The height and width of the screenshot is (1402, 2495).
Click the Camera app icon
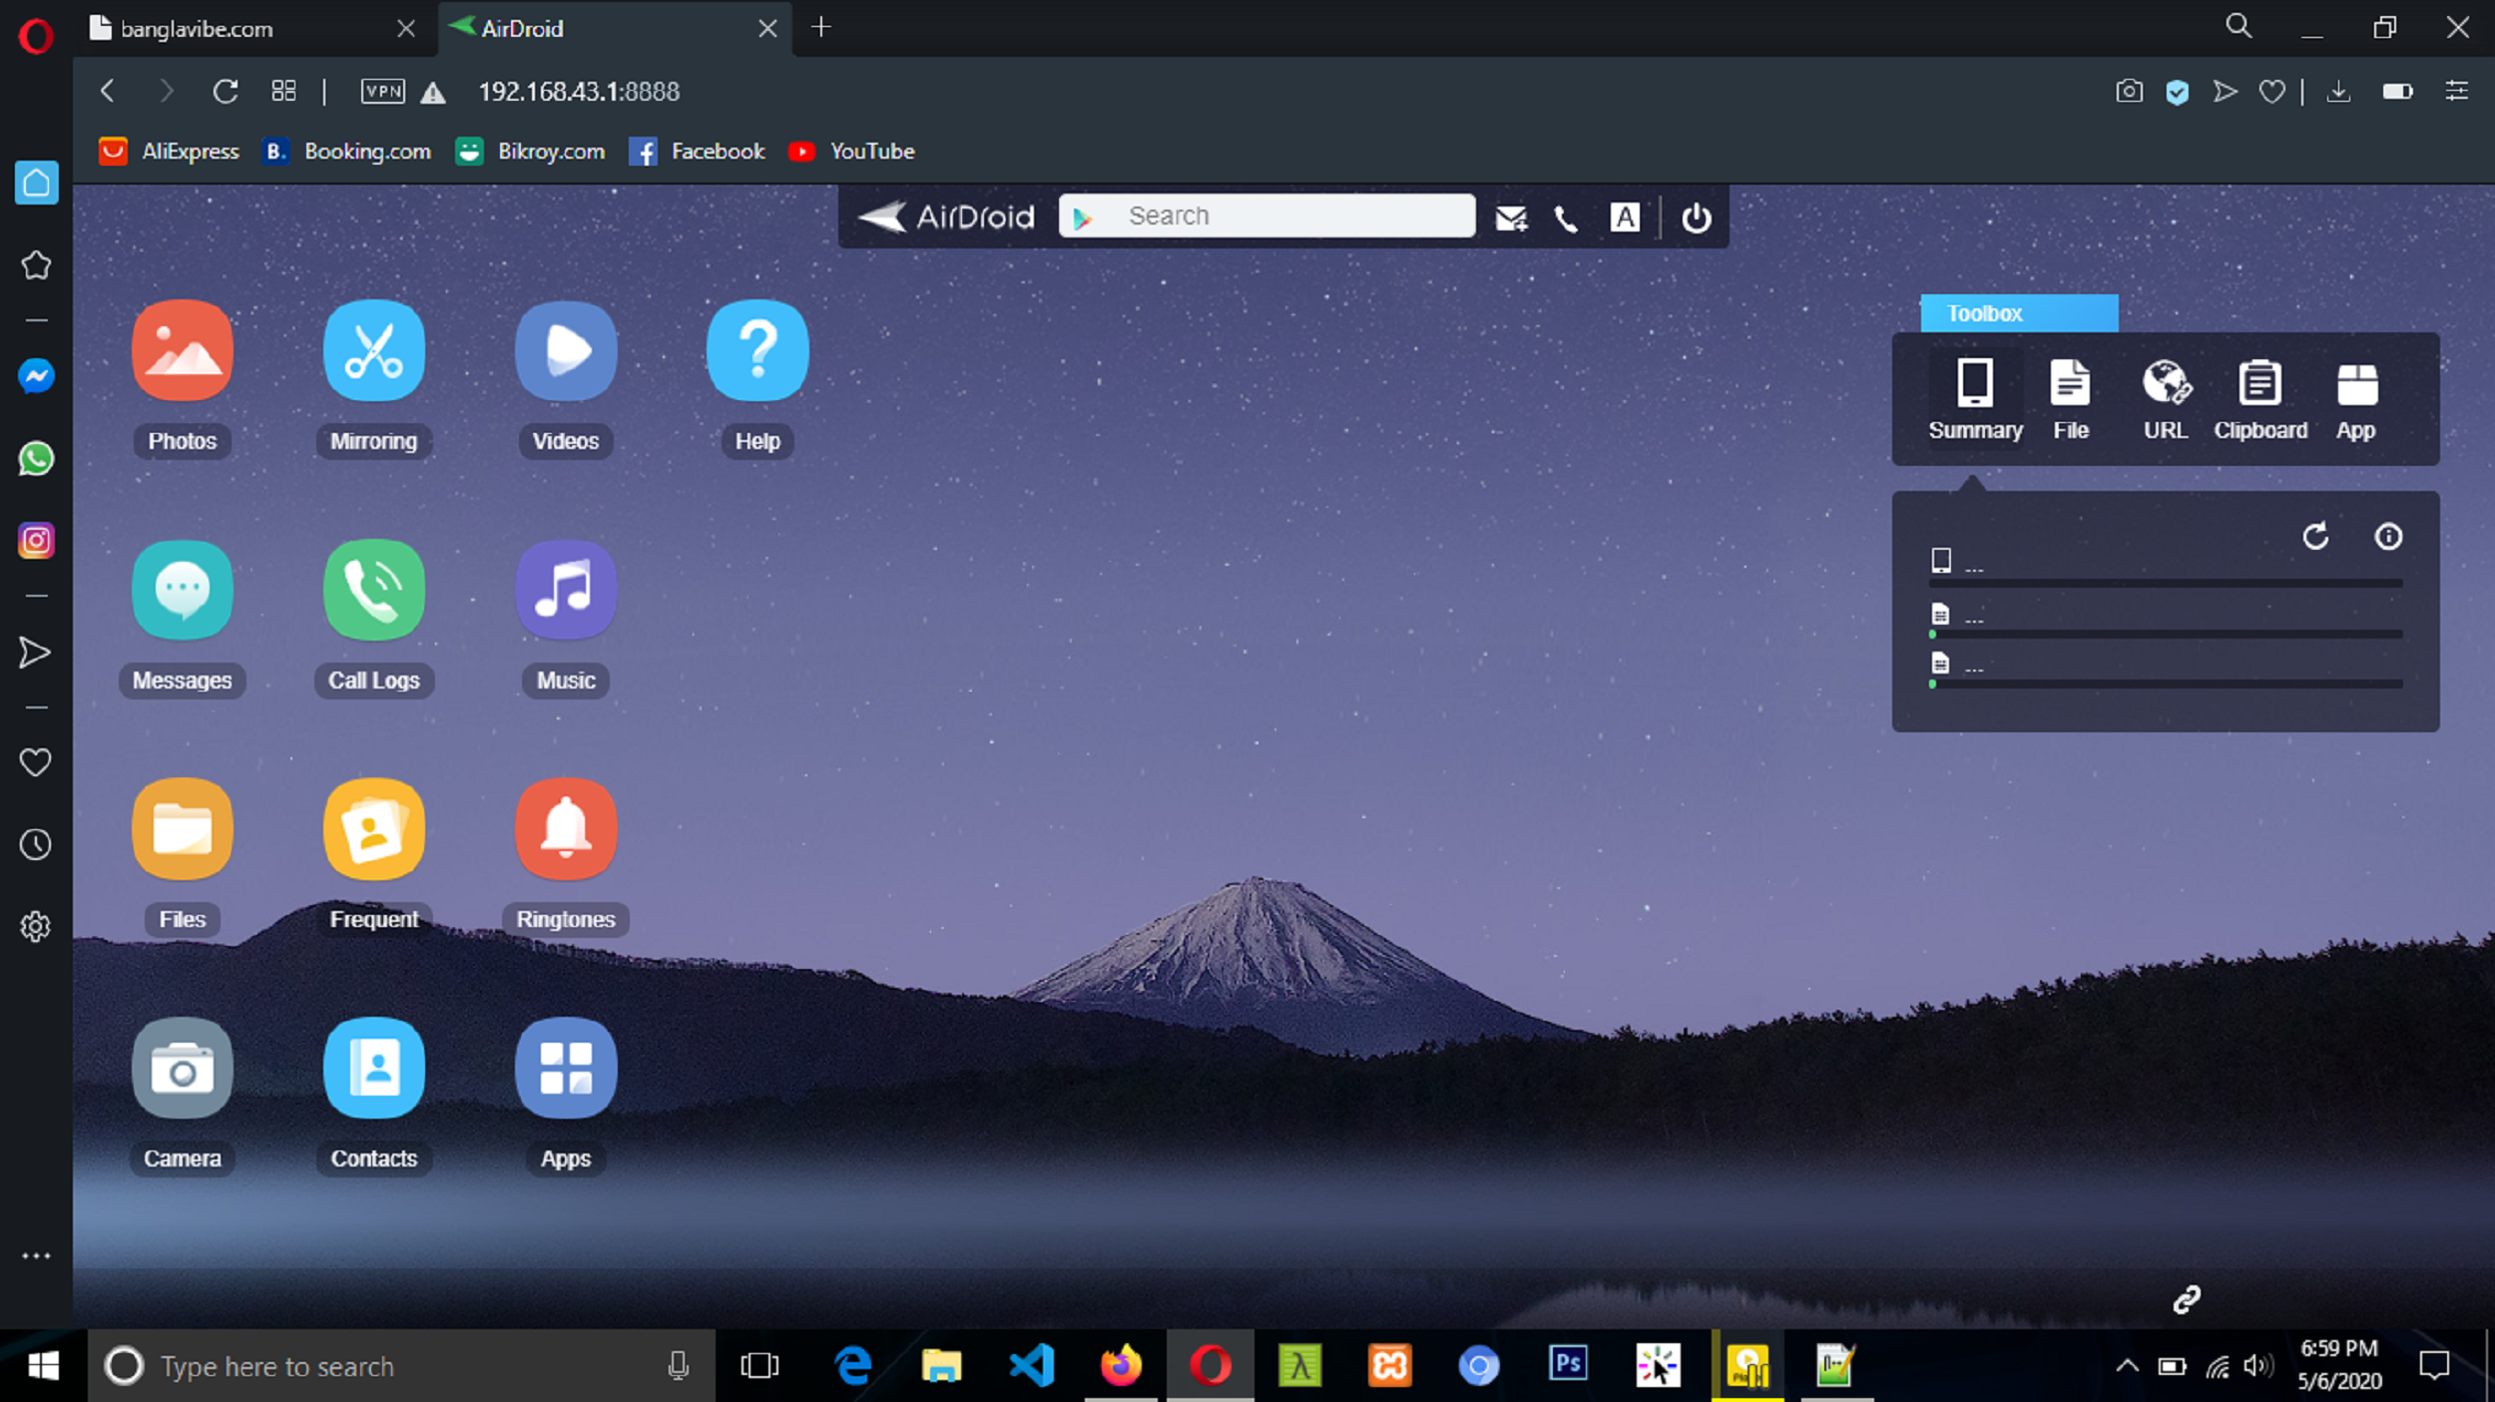tap(182, 1069)
